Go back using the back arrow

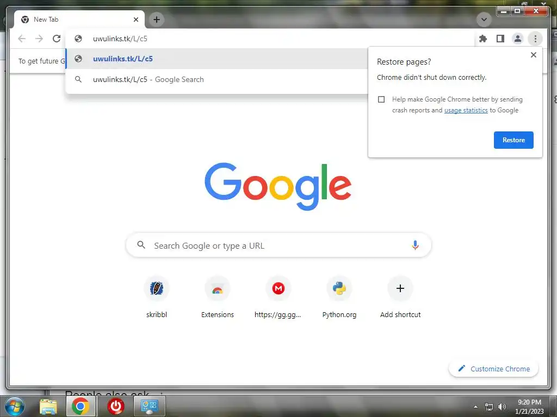(22, 39)
